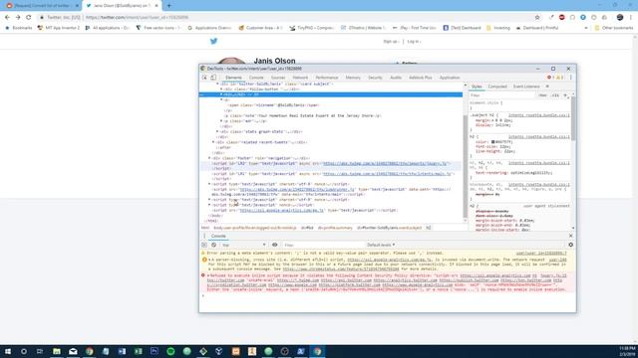Click the color swatch beside the h2 color value
This screenshot has height=358, width=638.
pyautogui.click(x=492, y=142)
